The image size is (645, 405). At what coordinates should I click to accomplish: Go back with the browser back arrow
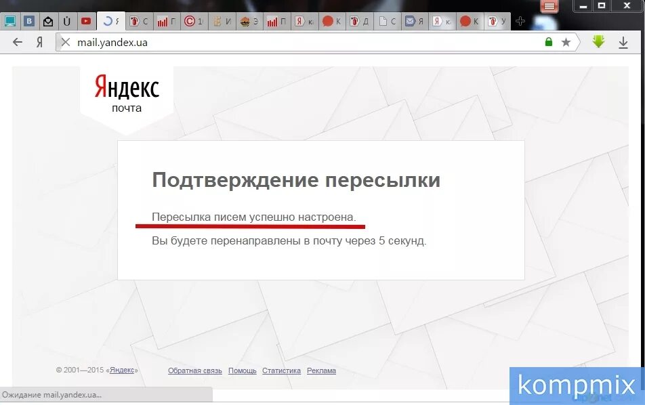[x=18, y=42]
